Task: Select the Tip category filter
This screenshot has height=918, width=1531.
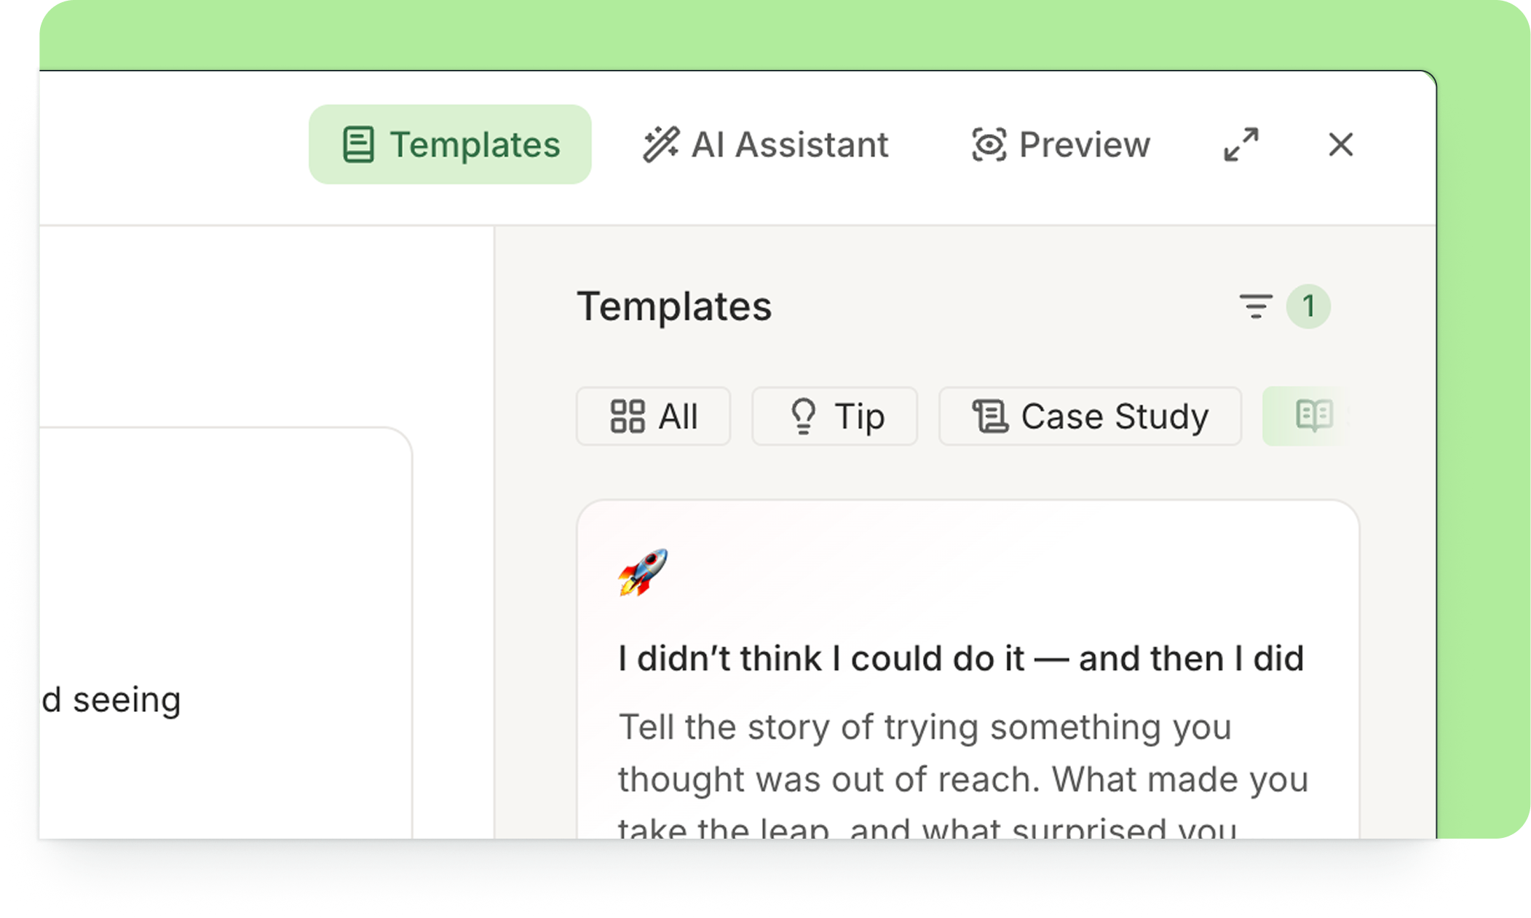Action: coord(834,416)
